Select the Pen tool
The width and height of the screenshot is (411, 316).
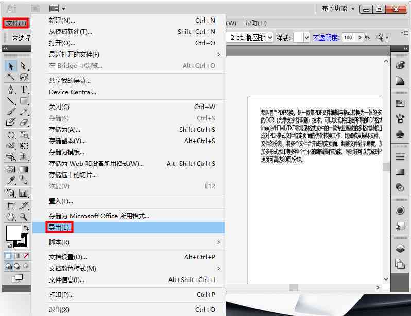(10, 90)
